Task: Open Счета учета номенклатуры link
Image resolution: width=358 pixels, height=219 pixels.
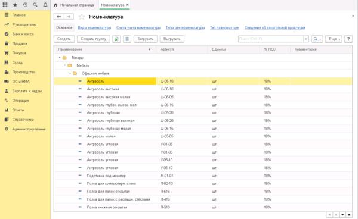Action: 138,27
